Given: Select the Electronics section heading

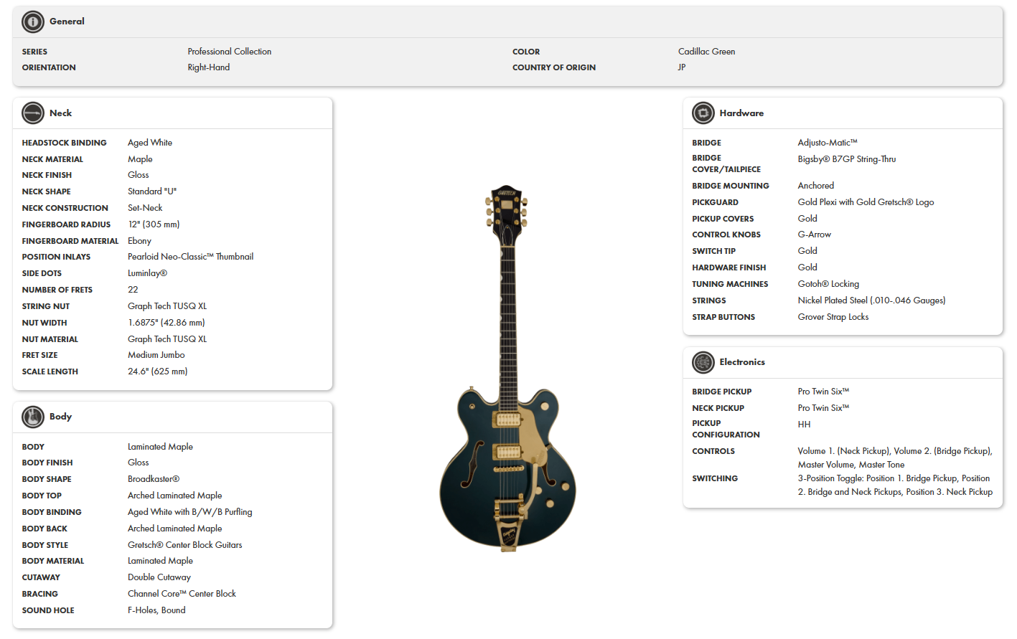Looking at the screenshot, I should coord(742,362).
